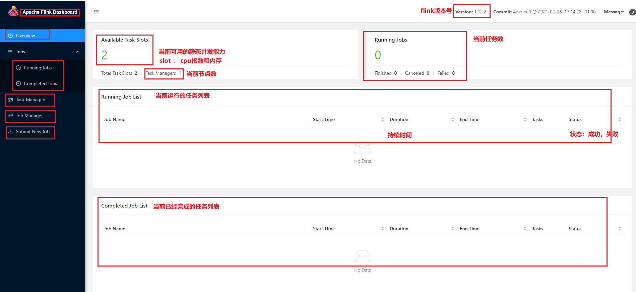The image size is (636, 292).
Task: Click the Available Task Slots value 2
Action: [x=105, y=55]
